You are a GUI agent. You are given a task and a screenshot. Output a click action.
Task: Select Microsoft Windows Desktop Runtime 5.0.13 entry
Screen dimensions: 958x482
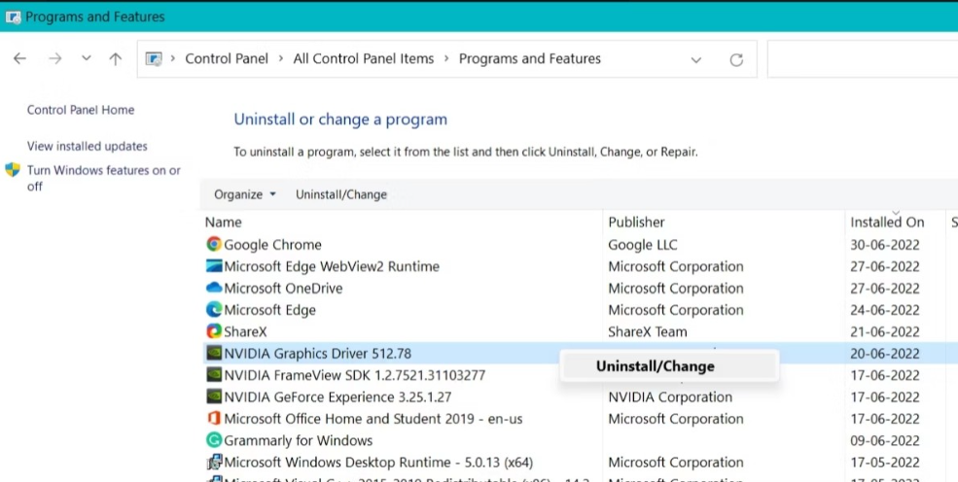[x=378, y=463]
